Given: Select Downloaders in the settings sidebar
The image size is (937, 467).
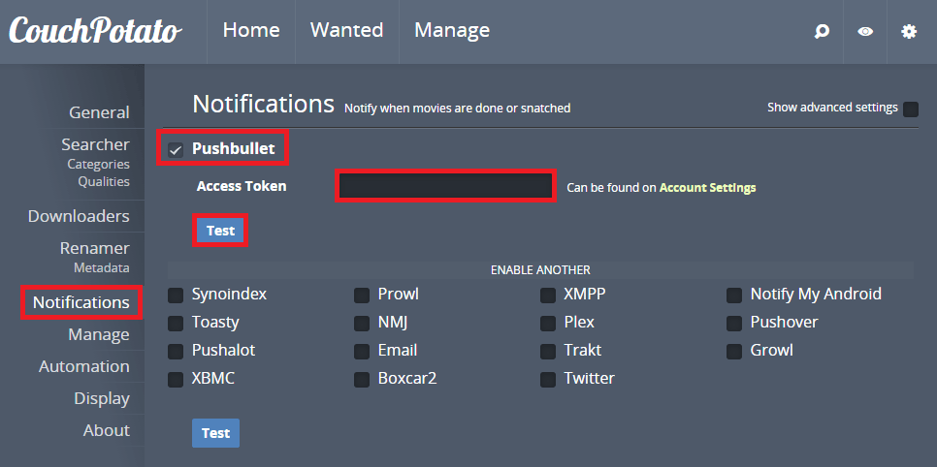Looking at the screenshot, I should tap(79, 216).
